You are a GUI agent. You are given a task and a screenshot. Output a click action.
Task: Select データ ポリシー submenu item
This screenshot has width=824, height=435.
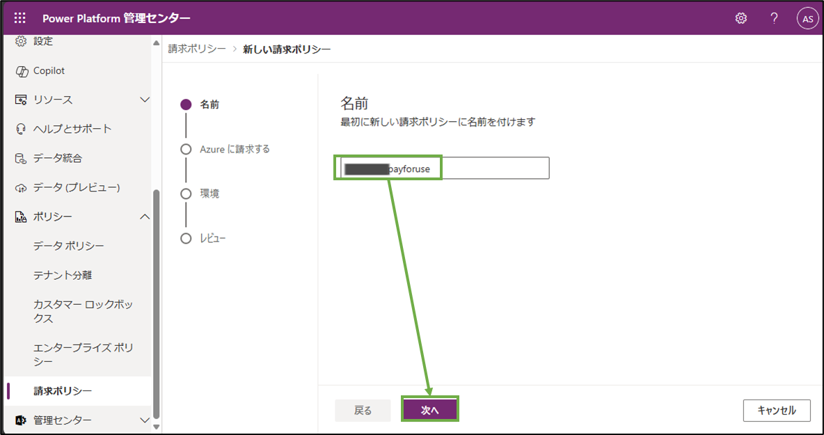68,246
